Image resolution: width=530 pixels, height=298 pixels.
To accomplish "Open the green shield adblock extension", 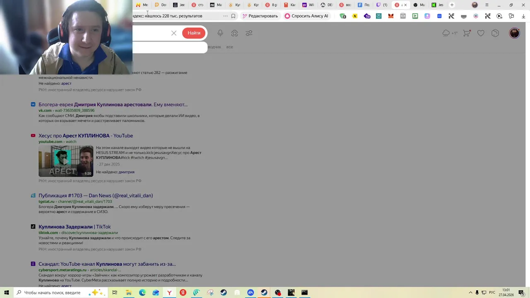I will click(343, 16).
